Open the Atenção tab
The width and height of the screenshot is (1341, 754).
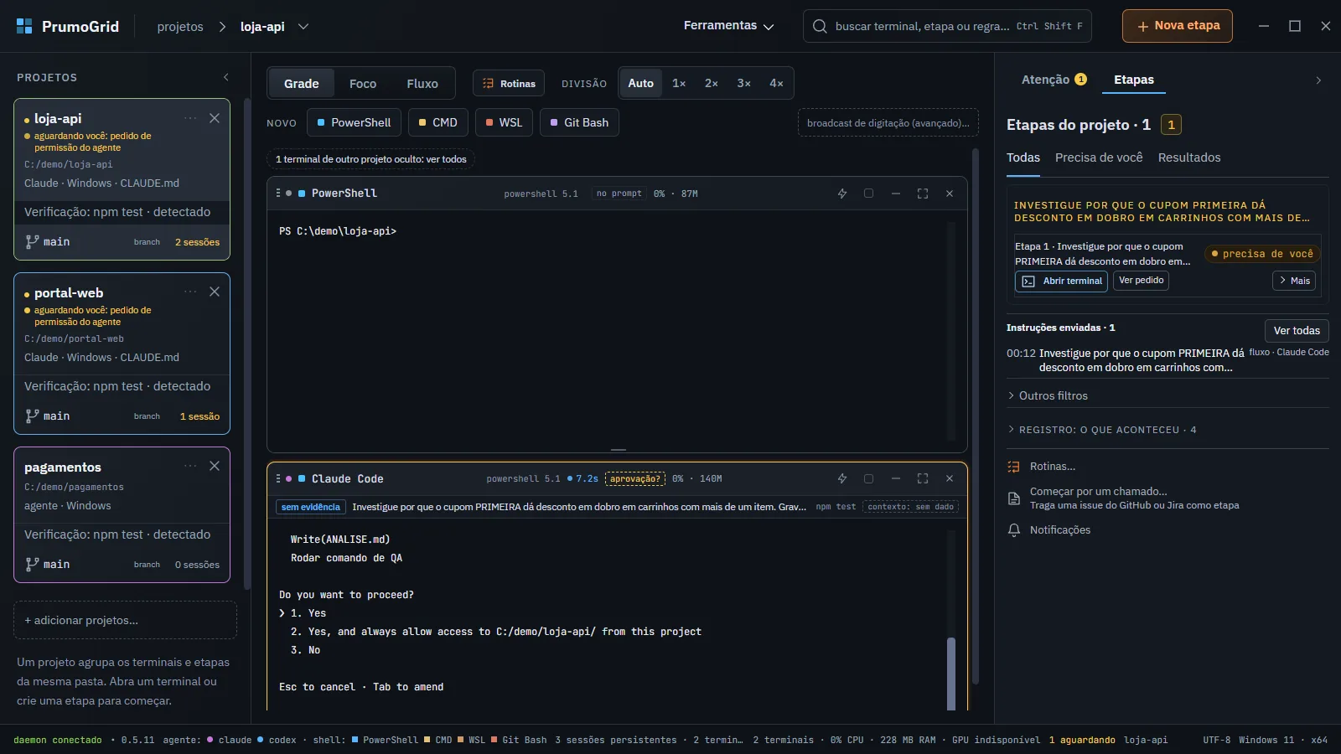point(1054,80)
